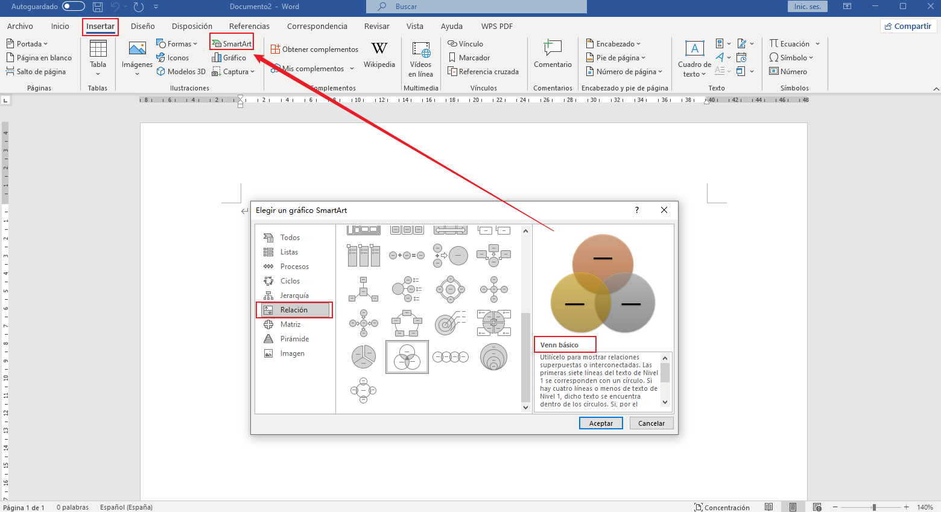941x512 pixels.
Task: Click the SmartArt button in ribbon
Action: point(232,44)
